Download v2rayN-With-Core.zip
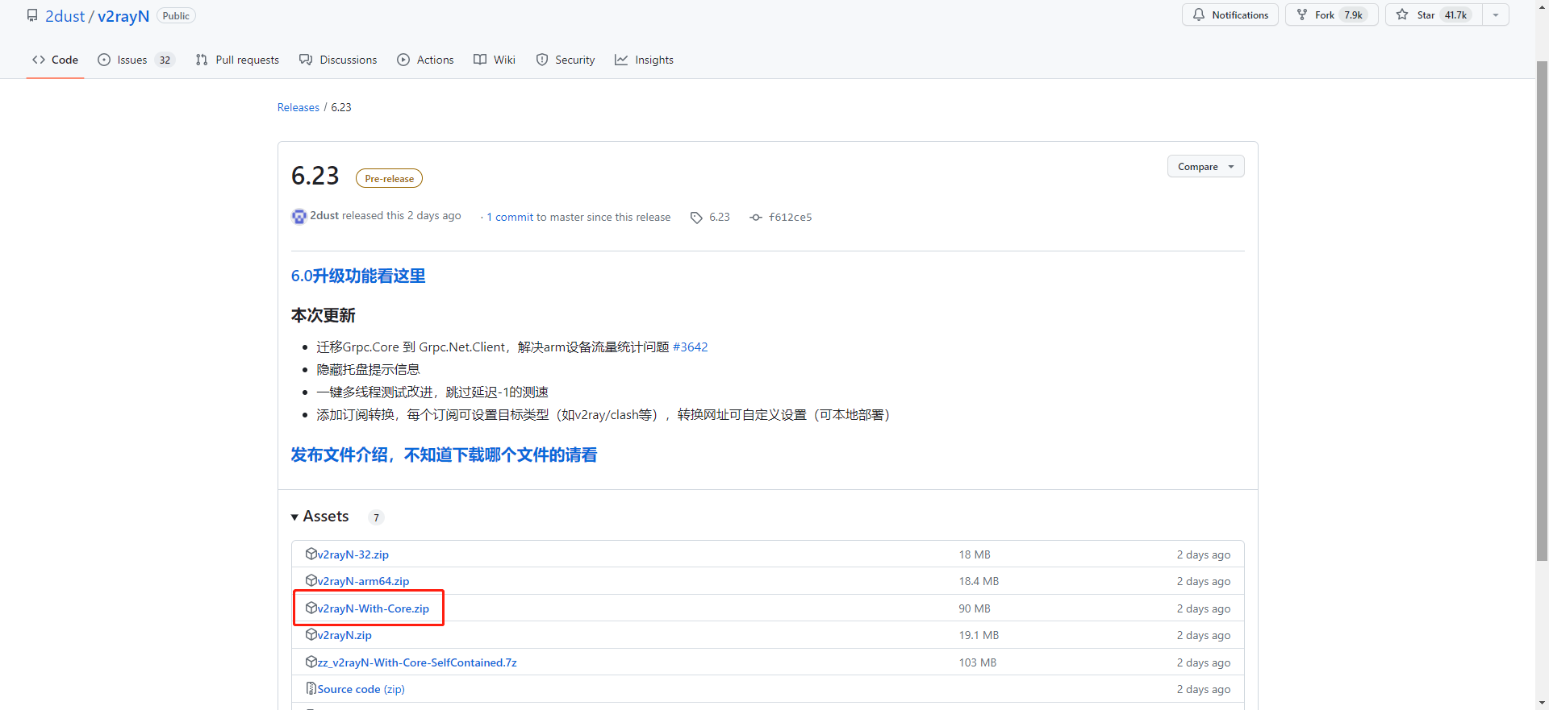Image resolution: width=1549 pixels, height=710 pixels. point(373,608)
